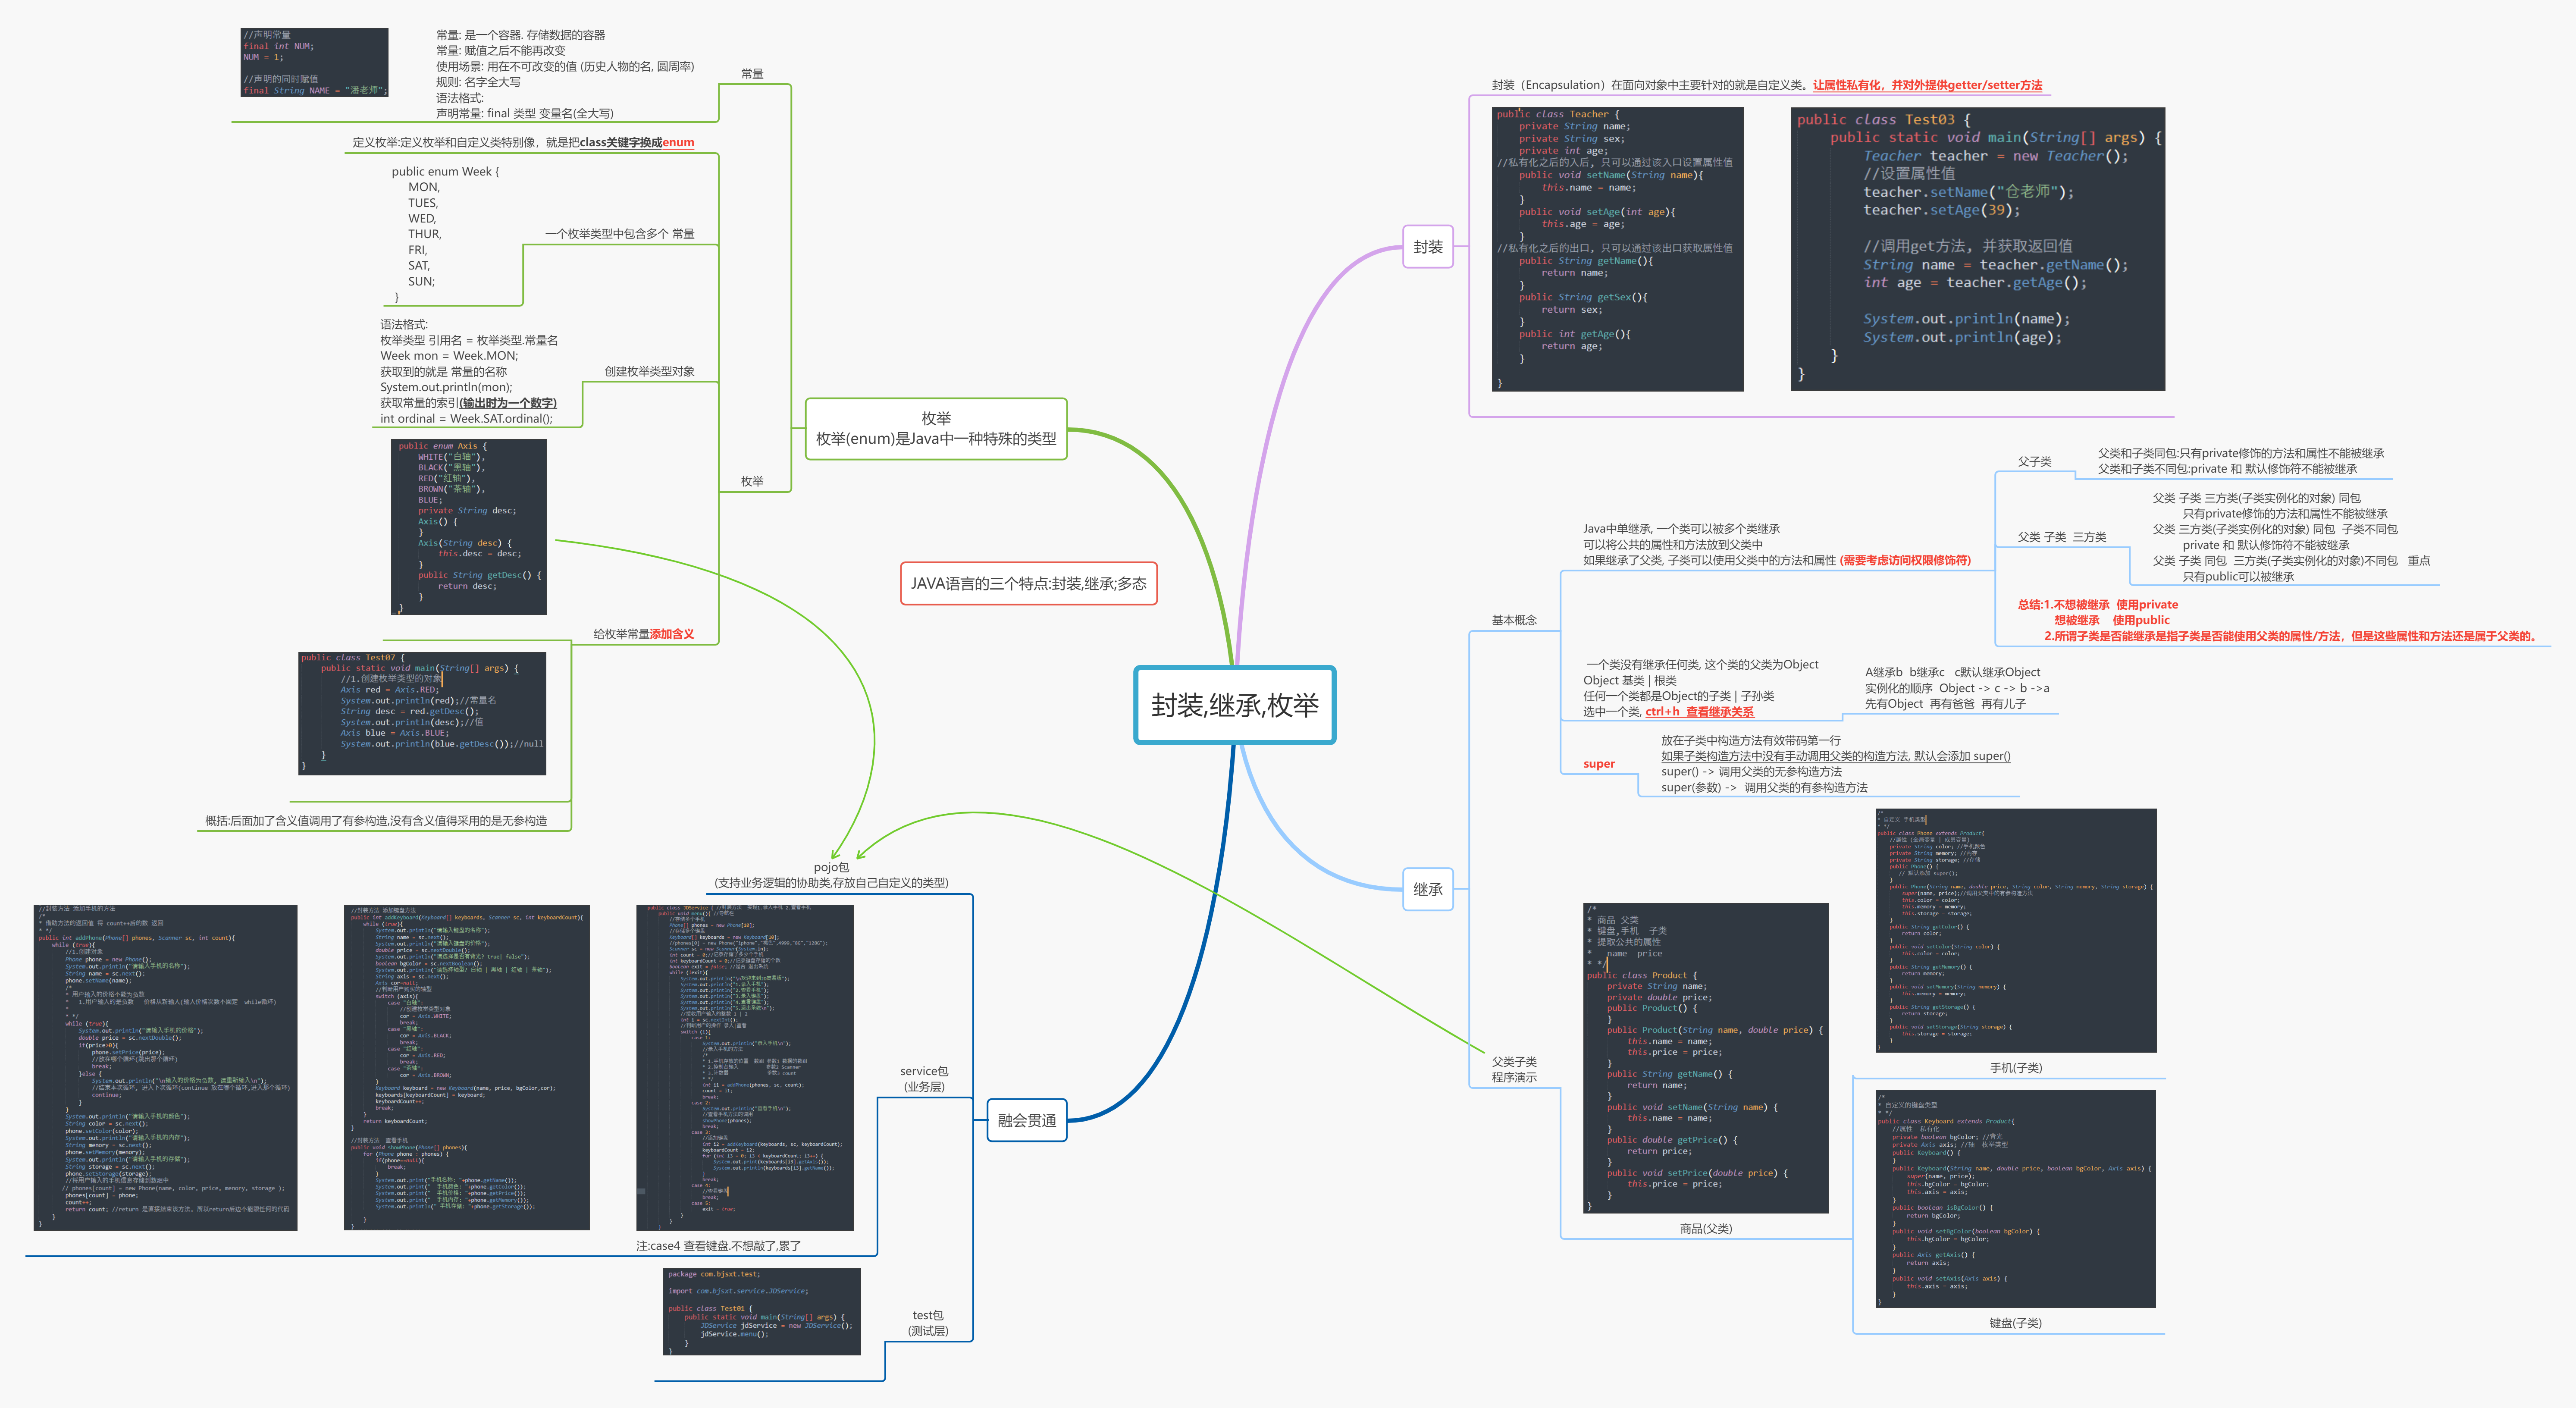Click the 键盘(子类) label
This screenshot has height=1408, width=2576.
tap(2015, 1323)
